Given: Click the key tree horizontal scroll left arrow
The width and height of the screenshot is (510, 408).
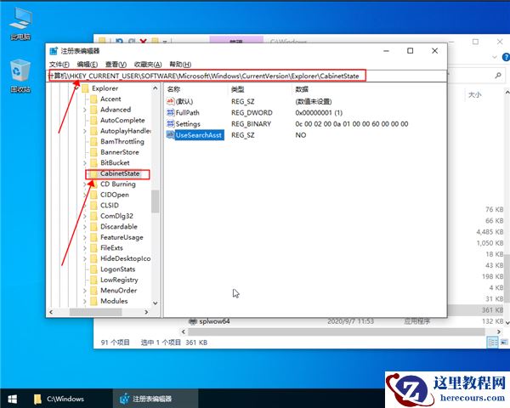Looking at the screenshot, I should (51, 312).
